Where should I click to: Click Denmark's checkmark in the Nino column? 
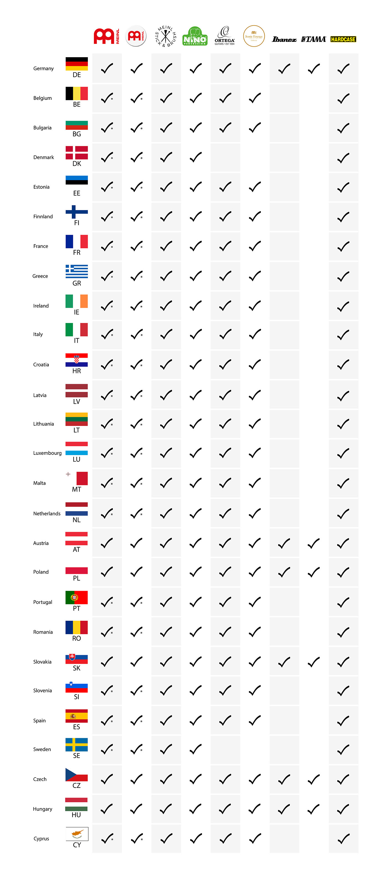click(196, 157)
